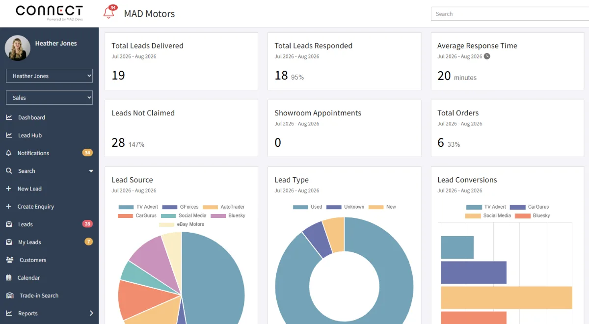Open the Sales department dropdown
The image size is (589, 324).
point(49,98)
